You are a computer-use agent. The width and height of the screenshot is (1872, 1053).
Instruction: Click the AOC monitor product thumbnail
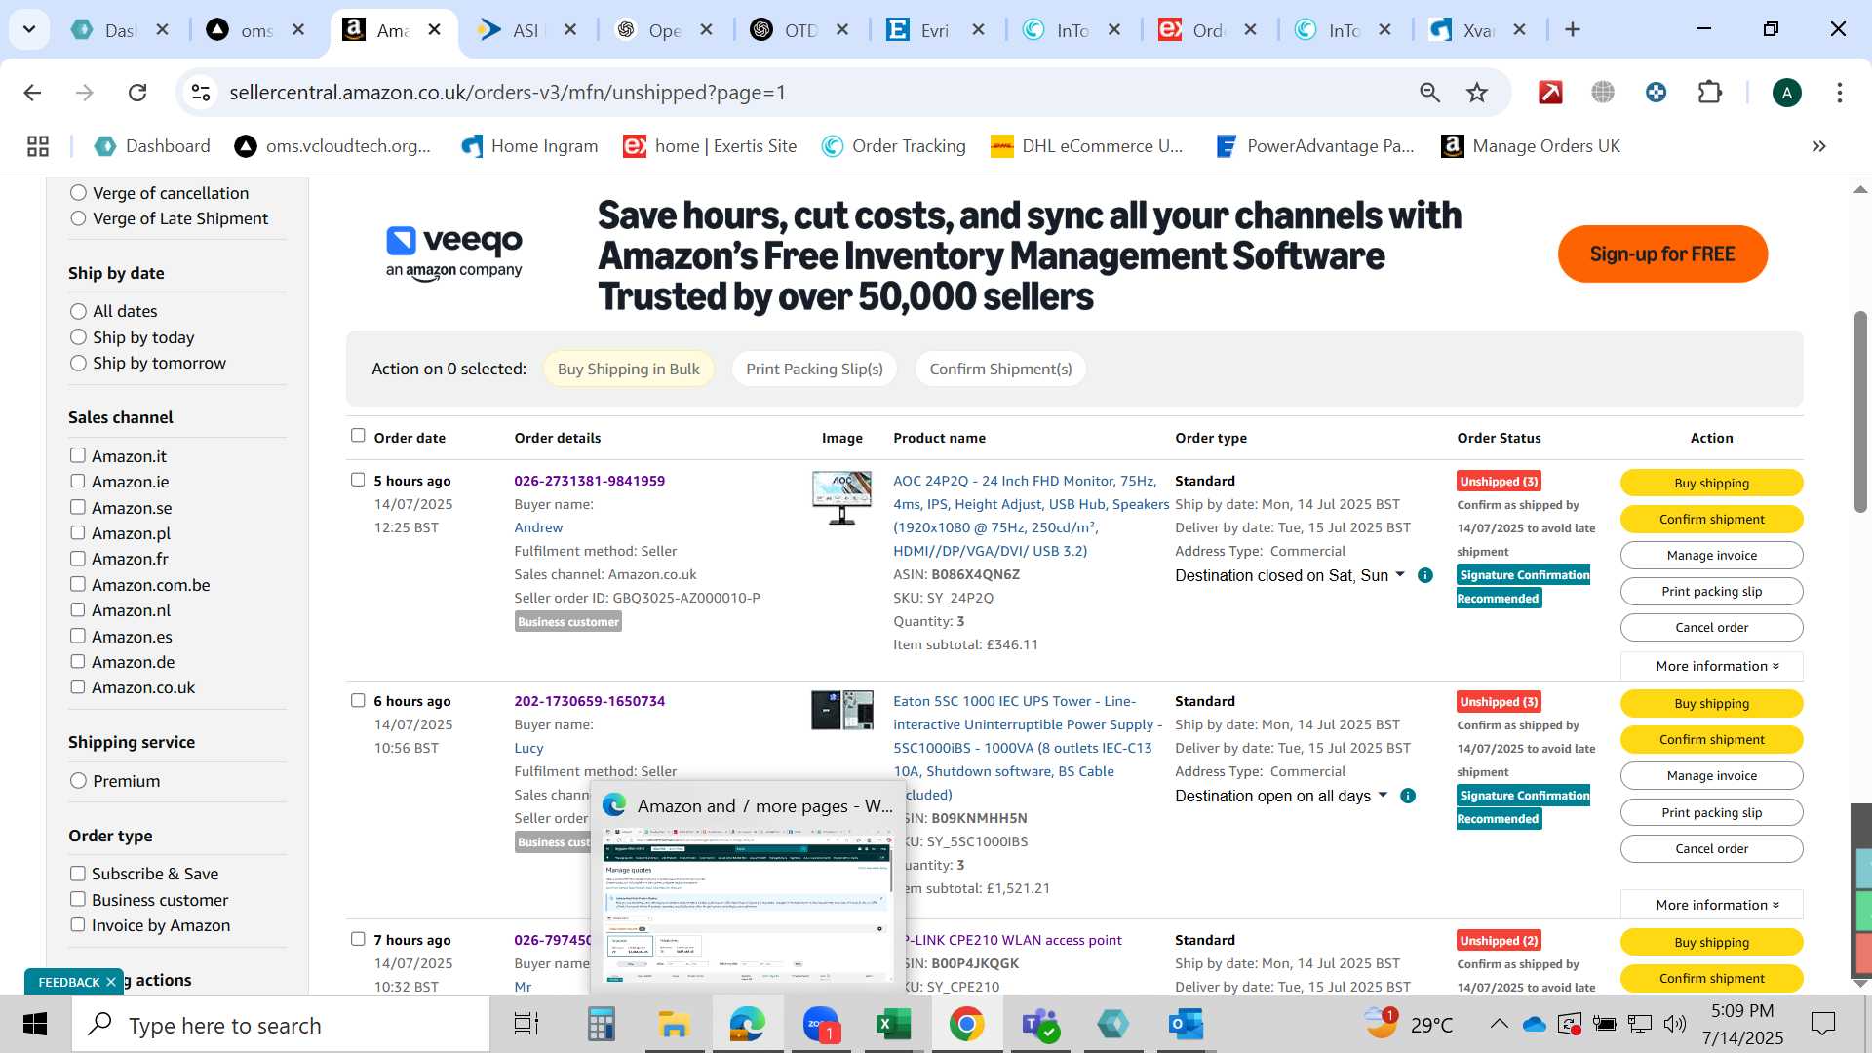pyautogui.click(x=842, y=497)
